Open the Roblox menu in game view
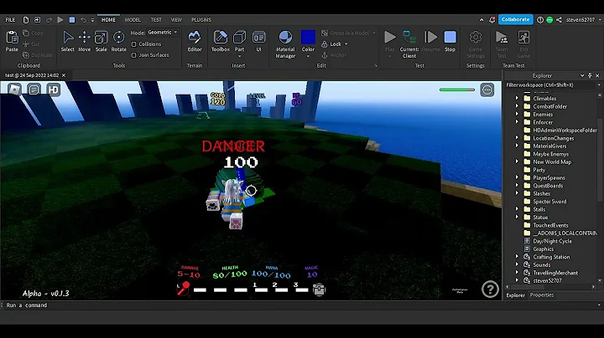 point(14,90)
